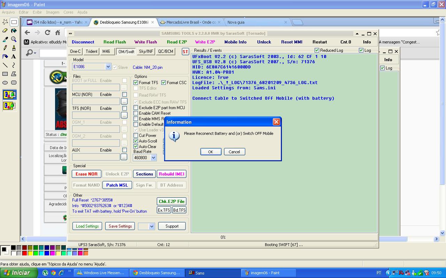Switch to the Sams taskbar window

[x=213, y=273]
